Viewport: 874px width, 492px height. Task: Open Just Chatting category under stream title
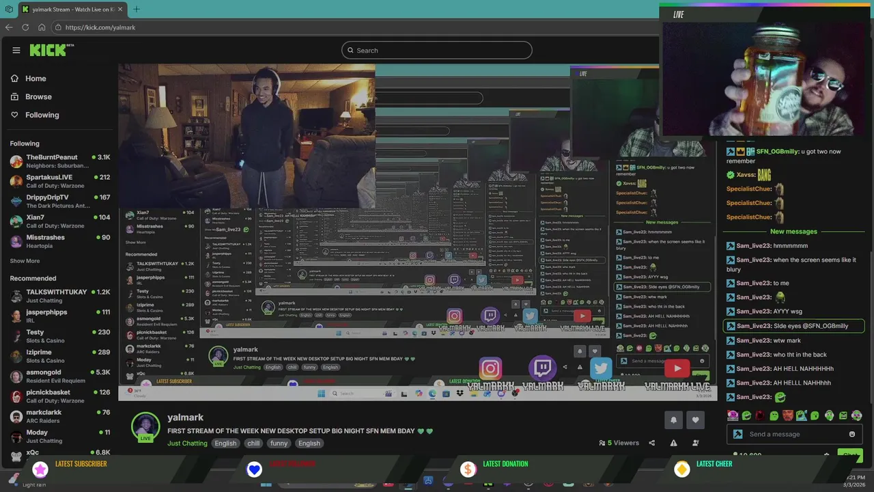[x=187, y=443]
